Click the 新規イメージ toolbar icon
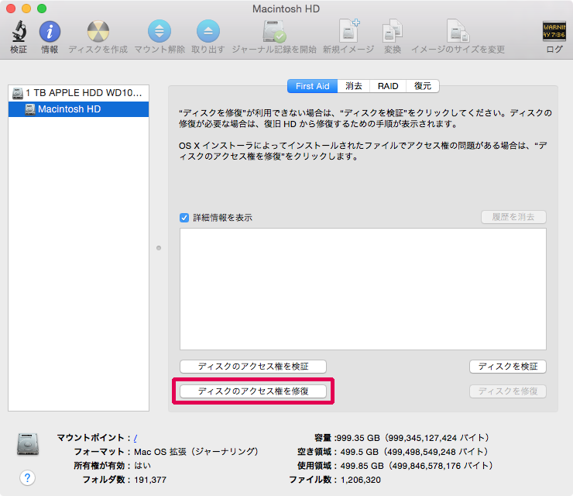Screen dimensions: 573x496 [348, 30]
